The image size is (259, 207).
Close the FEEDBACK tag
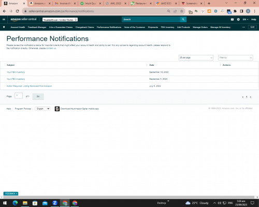pos(17,194)
